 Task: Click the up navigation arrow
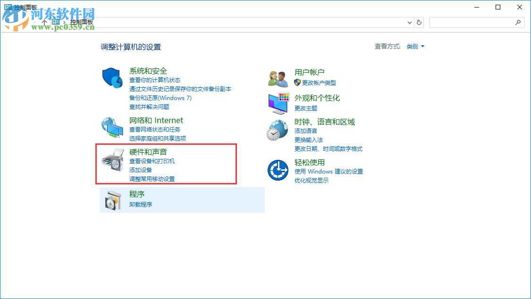(44, 22)
